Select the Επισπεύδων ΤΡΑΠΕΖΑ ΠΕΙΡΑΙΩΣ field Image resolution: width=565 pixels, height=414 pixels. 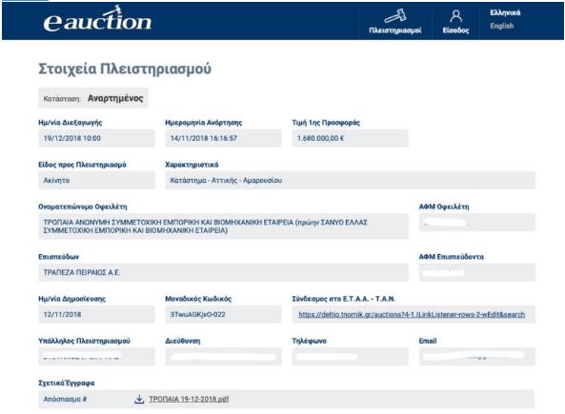point(223,272)
